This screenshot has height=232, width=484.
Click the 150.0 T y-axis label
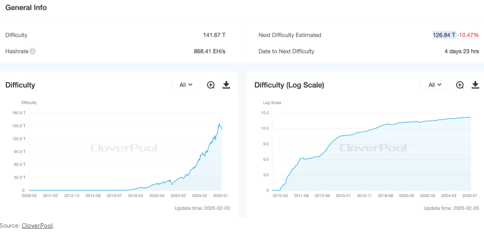[x=19, y=126]
